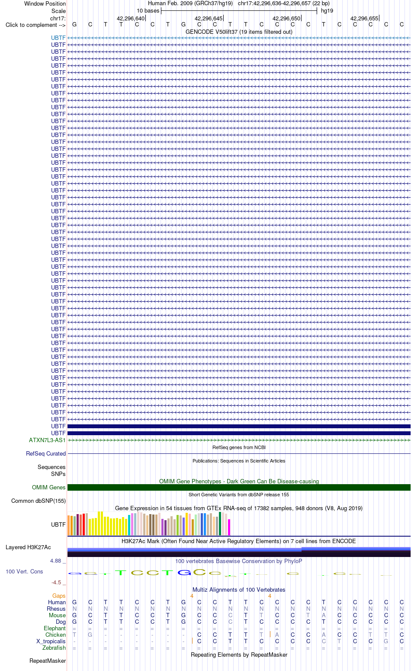Click the Mouse alignment row label
411x671 pixels.
pos(57,615)
